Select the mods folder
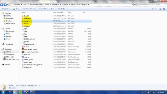The image size is (167, 94). tap(26, 21)
